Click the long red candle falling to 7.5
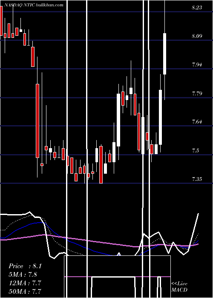213x298 pixels. pos(37,120)
